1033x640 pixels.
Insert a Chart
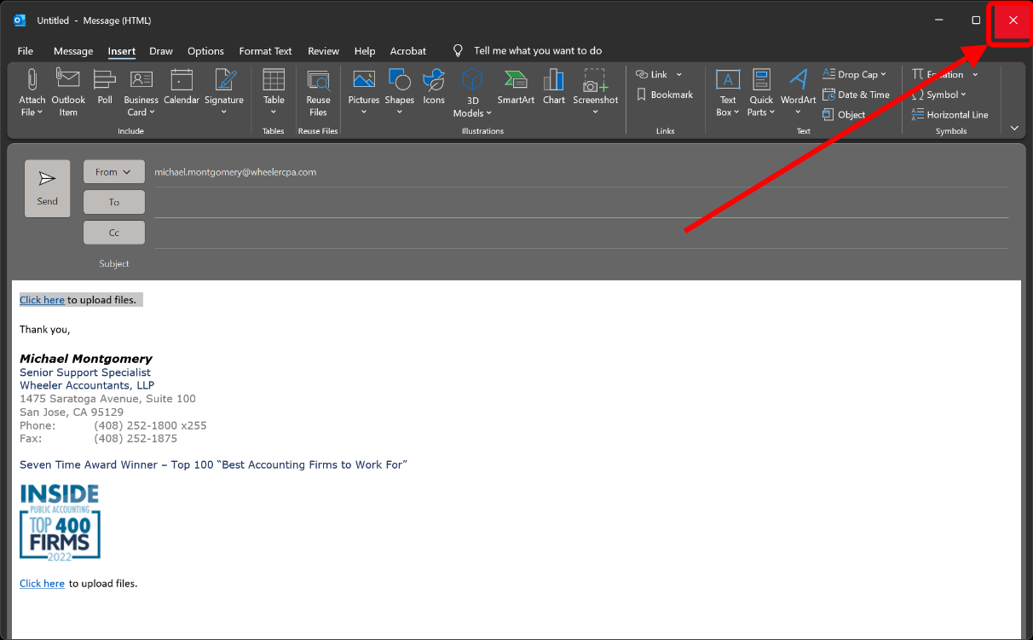[x=554, y=87]
